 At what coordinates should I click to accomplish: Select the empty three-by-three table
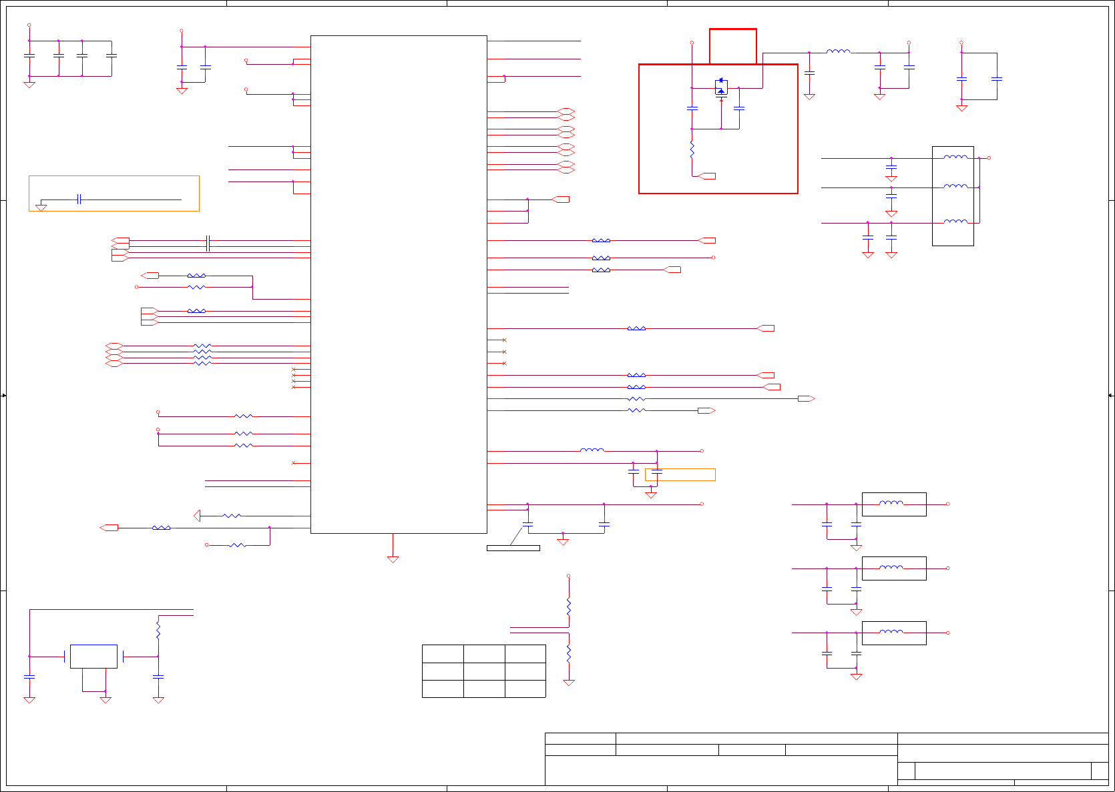[x=484, y=671]
